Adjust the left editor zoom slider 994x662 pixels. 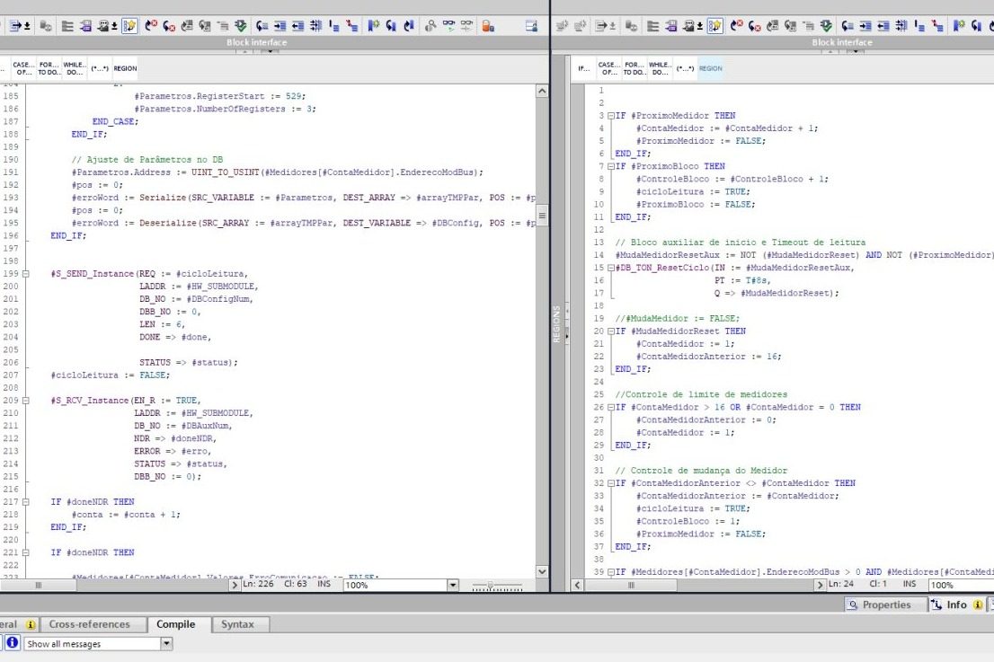[490, 586]
